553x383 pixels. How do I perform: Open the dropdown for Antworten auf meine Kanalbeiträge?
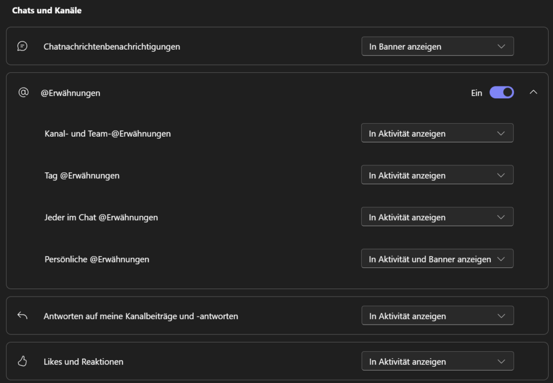tap(437, 315)
